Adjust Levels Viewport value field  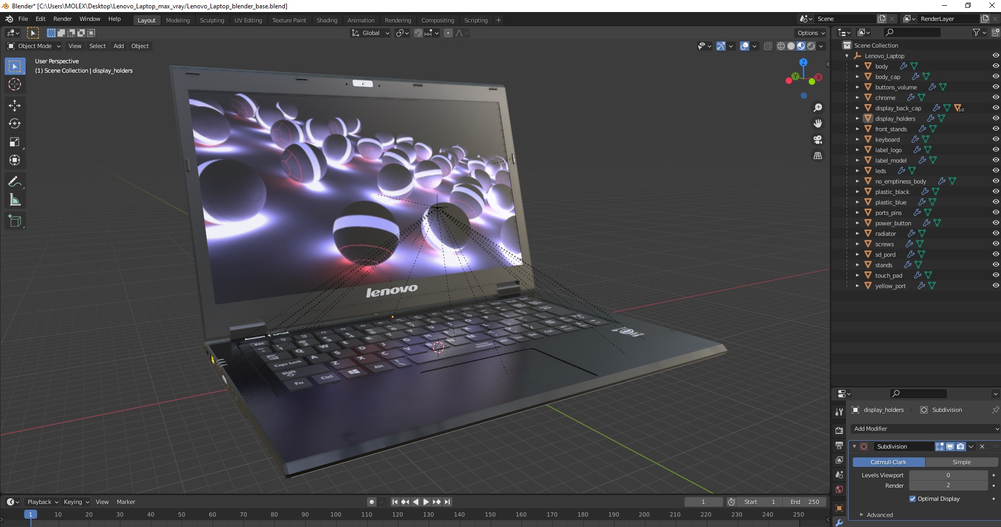coord(948,475)
